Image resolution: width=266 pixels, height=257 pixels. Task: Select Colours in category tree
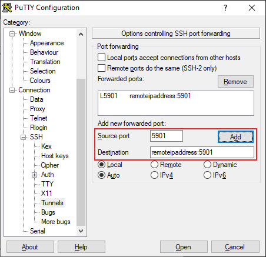(40, 81)
